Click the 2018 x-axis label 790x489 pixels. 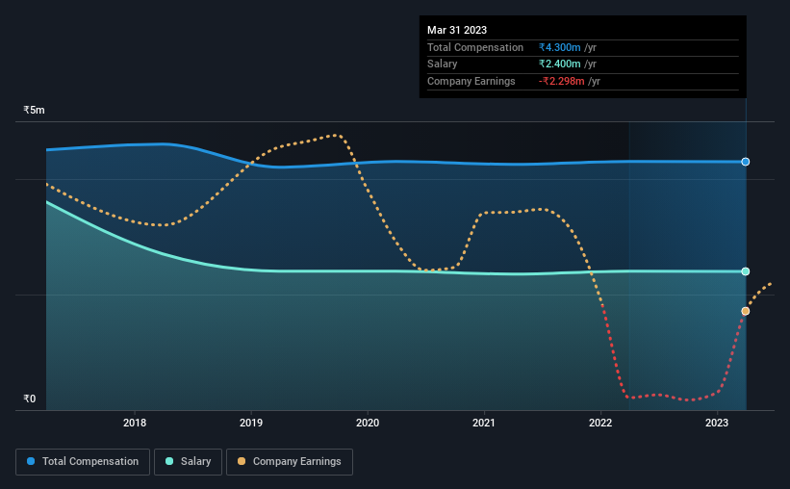[135, 423]
